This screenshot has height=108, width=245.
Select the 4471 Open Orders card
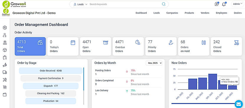pyautogui.click(x=95, y=46)
